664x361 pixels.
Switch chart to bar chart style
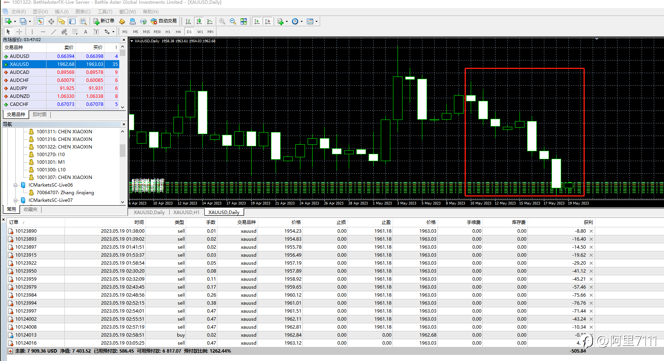click(188, 21)
